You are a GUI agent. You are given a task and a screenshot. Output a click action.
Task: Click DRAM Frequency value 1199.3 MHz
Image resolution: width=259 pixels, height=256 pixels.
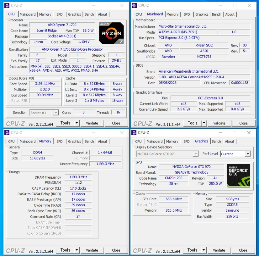click(78, 177)
